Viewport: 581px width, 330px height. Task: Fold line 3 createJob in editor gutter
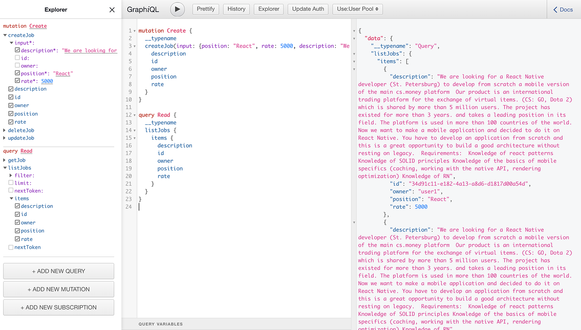135,46
